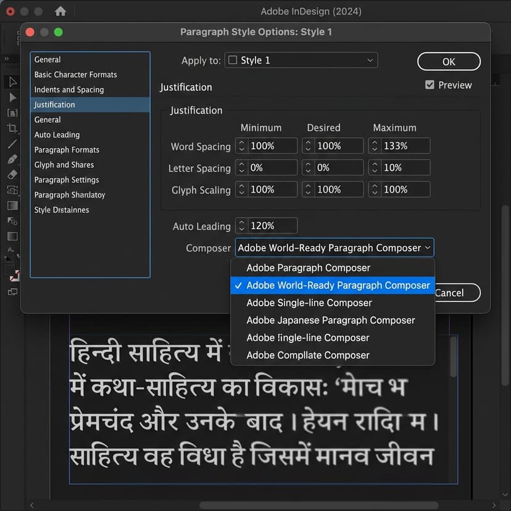The height and width of the screenshot is (511, 511).
Task: Select the Direct Selection tool
Action: pos(13,98)
